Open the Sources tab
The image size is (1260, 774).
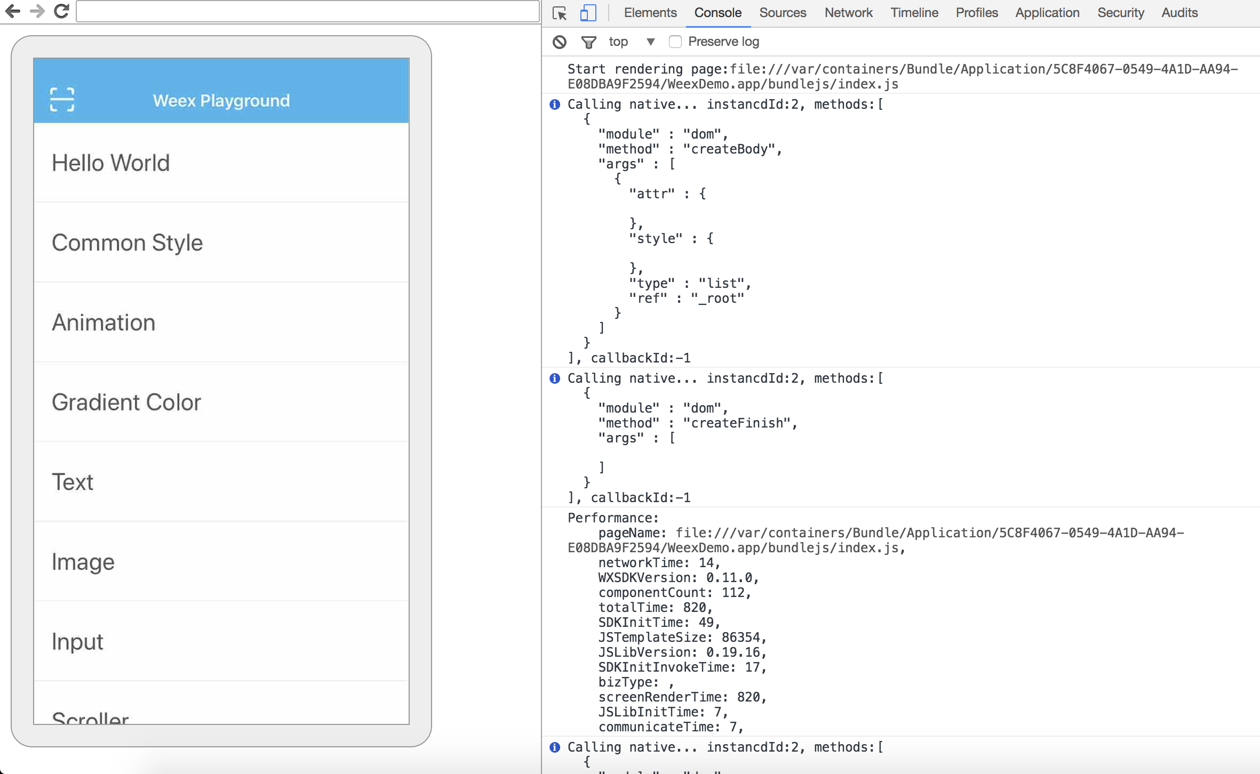click(x=783, y=13)
